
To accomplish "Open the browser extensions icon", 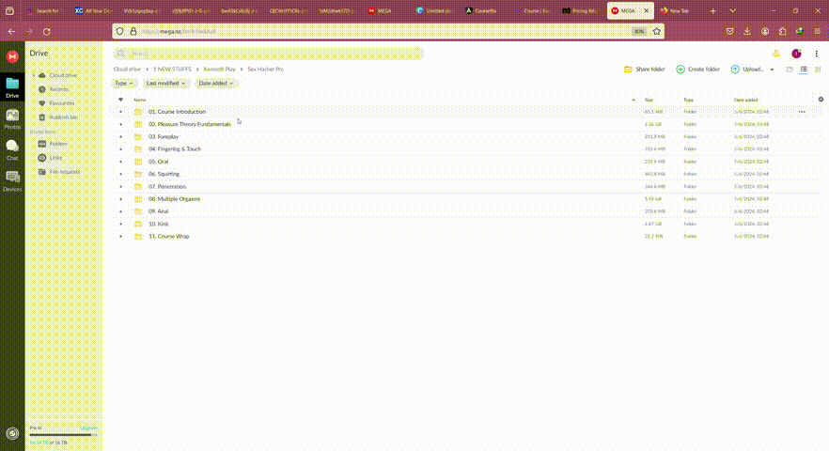I will click(x=782, y=31).
